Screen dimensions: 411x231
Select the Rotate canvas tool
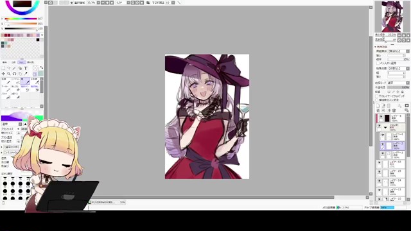(14, 74)
